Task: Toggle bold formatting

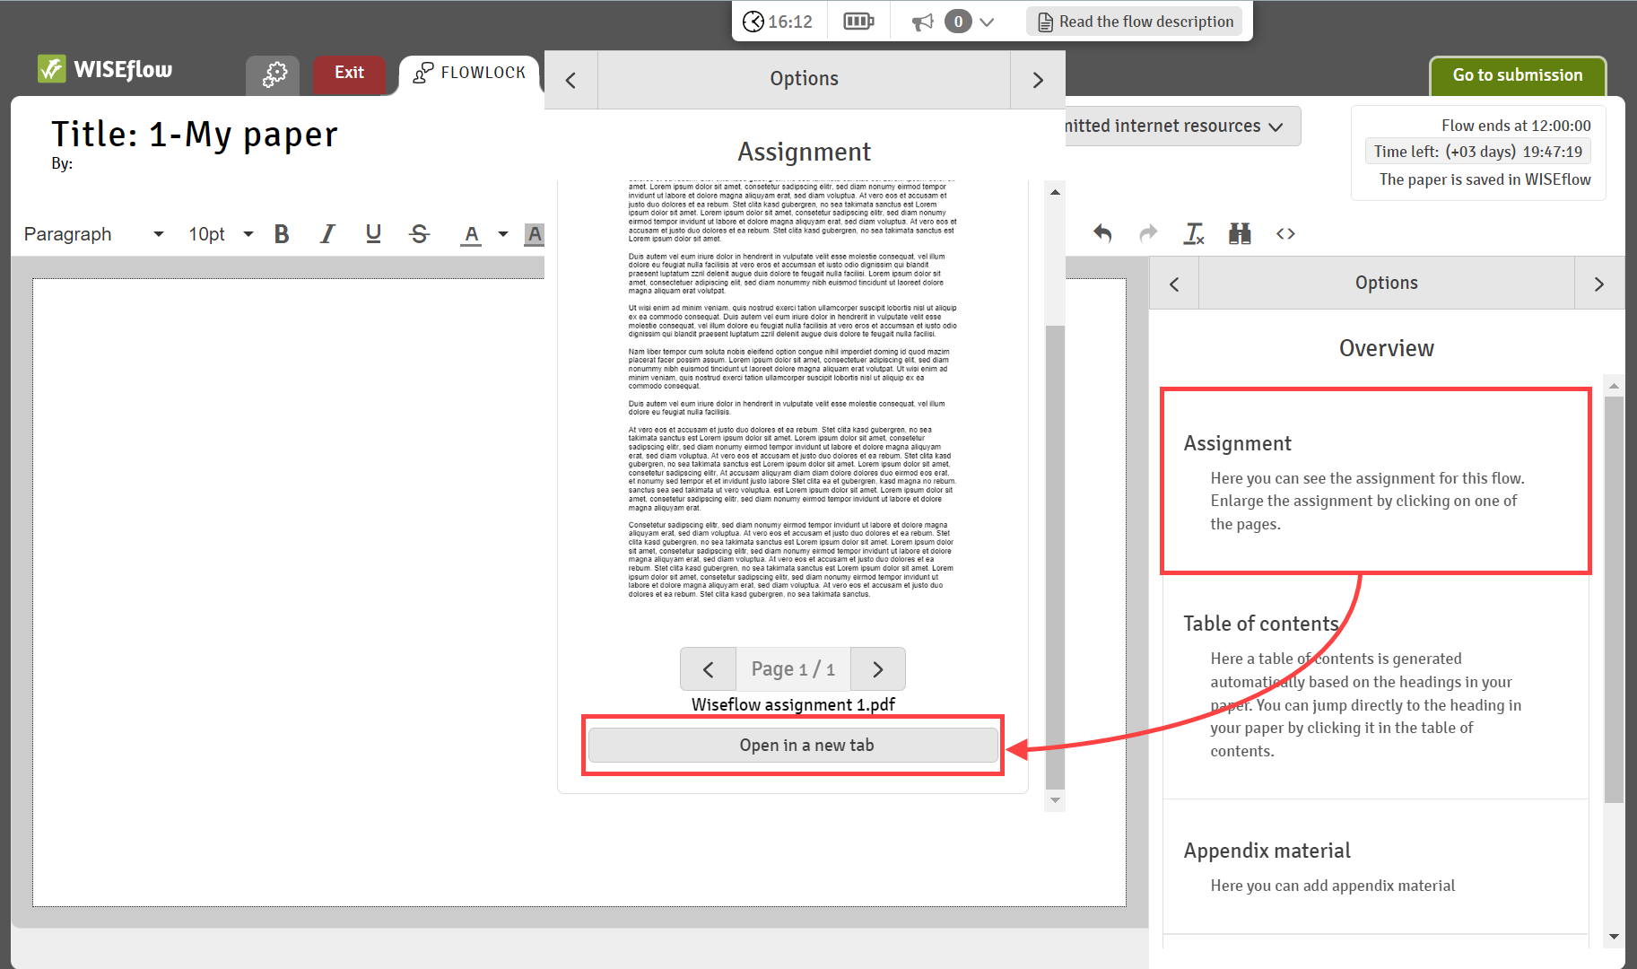Action: pyautogui.click(x=282, y=234)
